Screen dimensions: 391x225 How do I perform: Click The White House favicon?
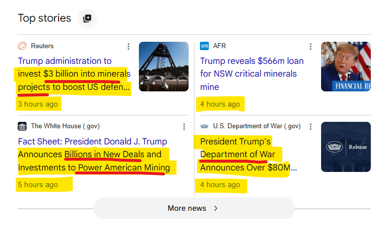click(x=22, y=126)
